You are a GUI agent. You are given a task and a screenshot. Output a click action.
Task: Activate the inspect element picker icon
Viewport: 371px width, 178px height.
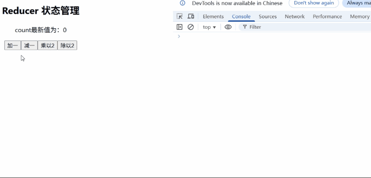[180, 16]
